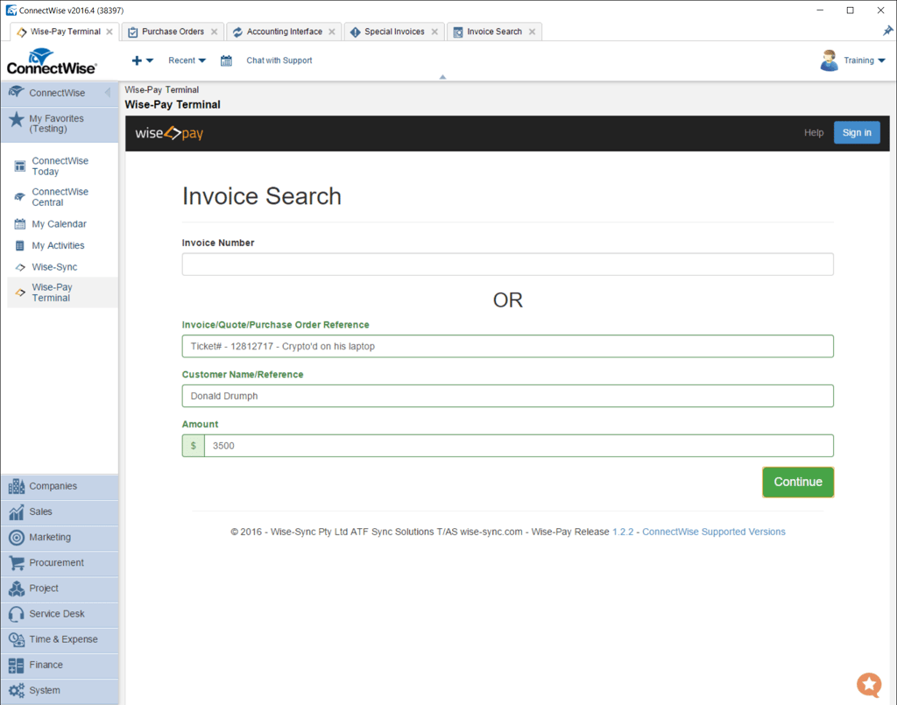This screenshot has width=897, height=705.
Task: Close the Accounting Interface tab
Action: [332, 32]
